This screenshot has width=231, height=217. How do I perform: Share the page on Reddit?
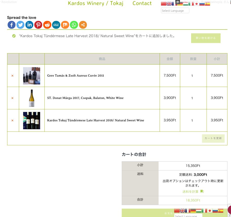[47, 25]
